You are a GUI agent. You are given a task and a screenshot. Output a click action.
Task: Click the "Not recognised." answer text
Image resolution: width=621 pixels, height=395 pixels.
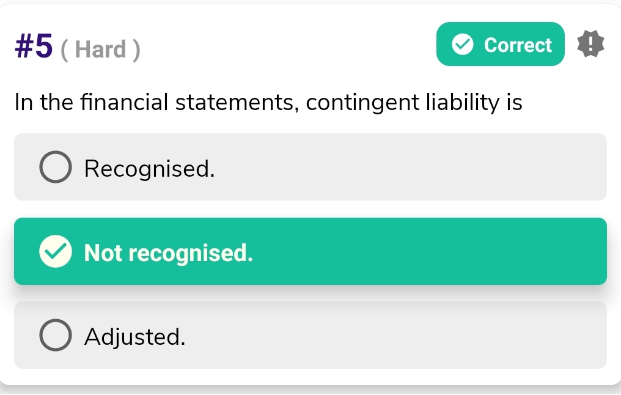(168, 253)
